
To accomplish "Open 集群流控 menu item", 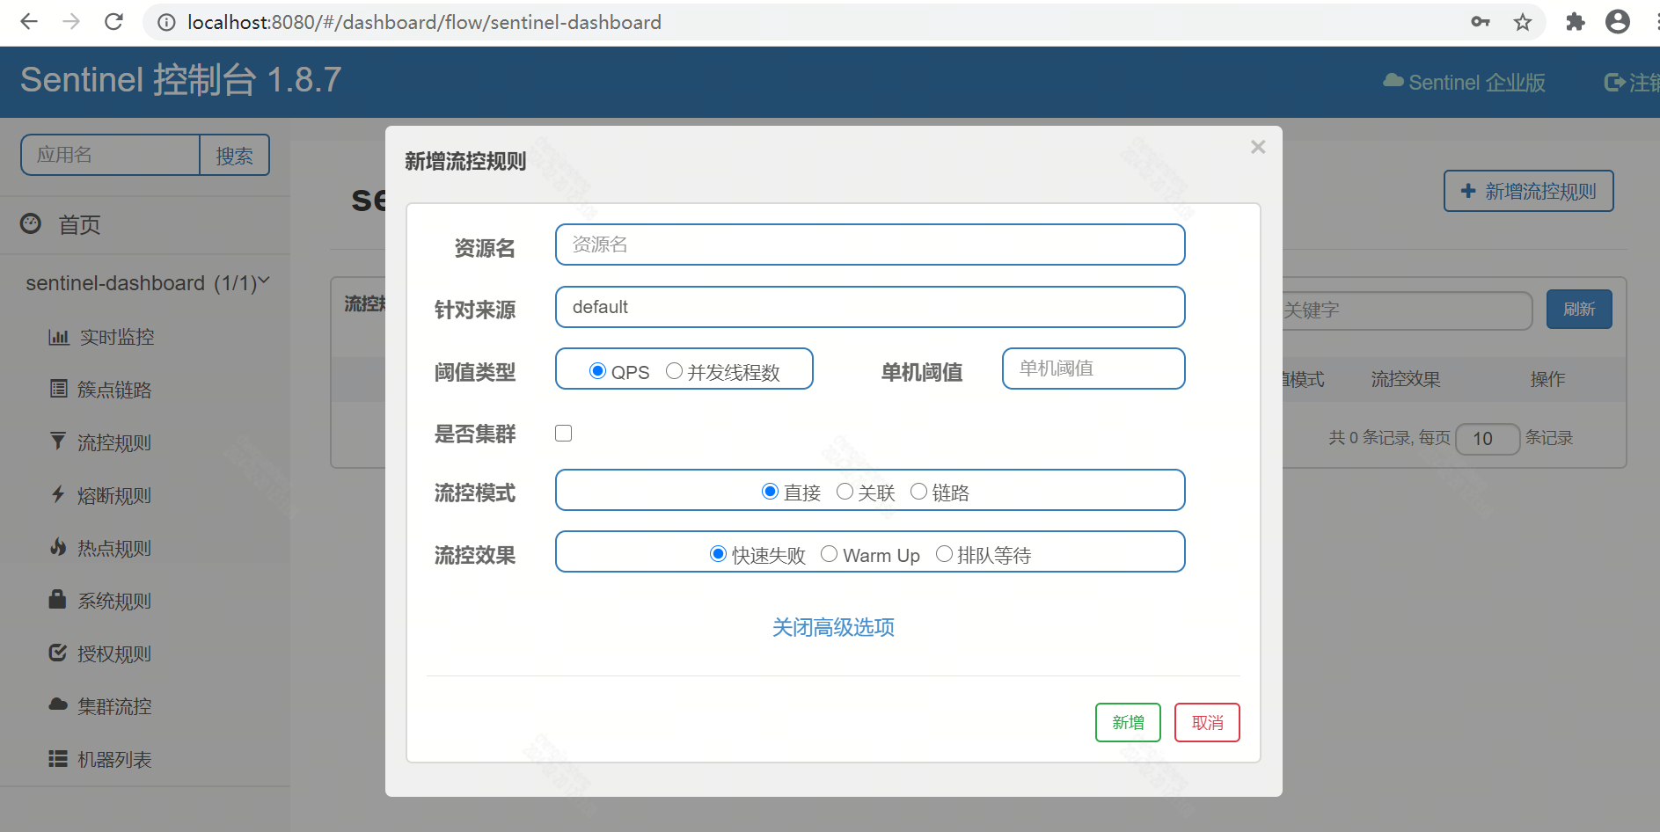I will 114,706.
